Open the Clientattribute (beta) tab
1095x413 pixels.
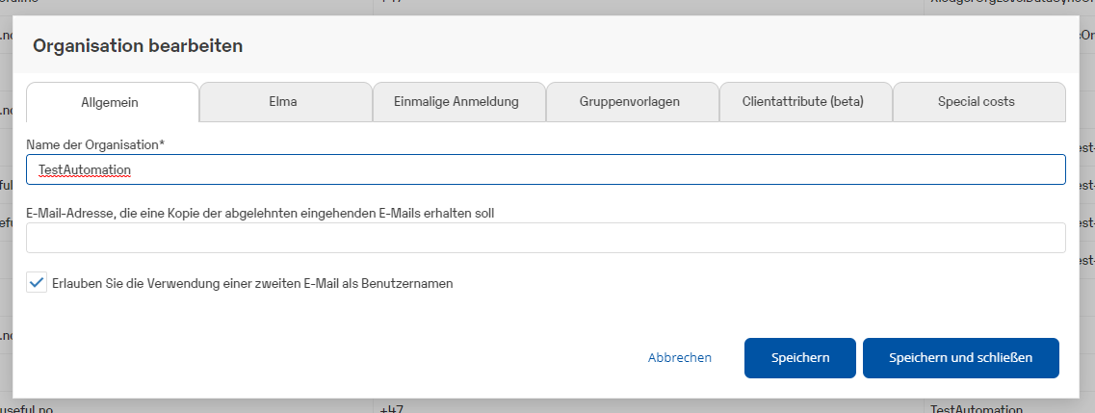(x=805, y=102)
